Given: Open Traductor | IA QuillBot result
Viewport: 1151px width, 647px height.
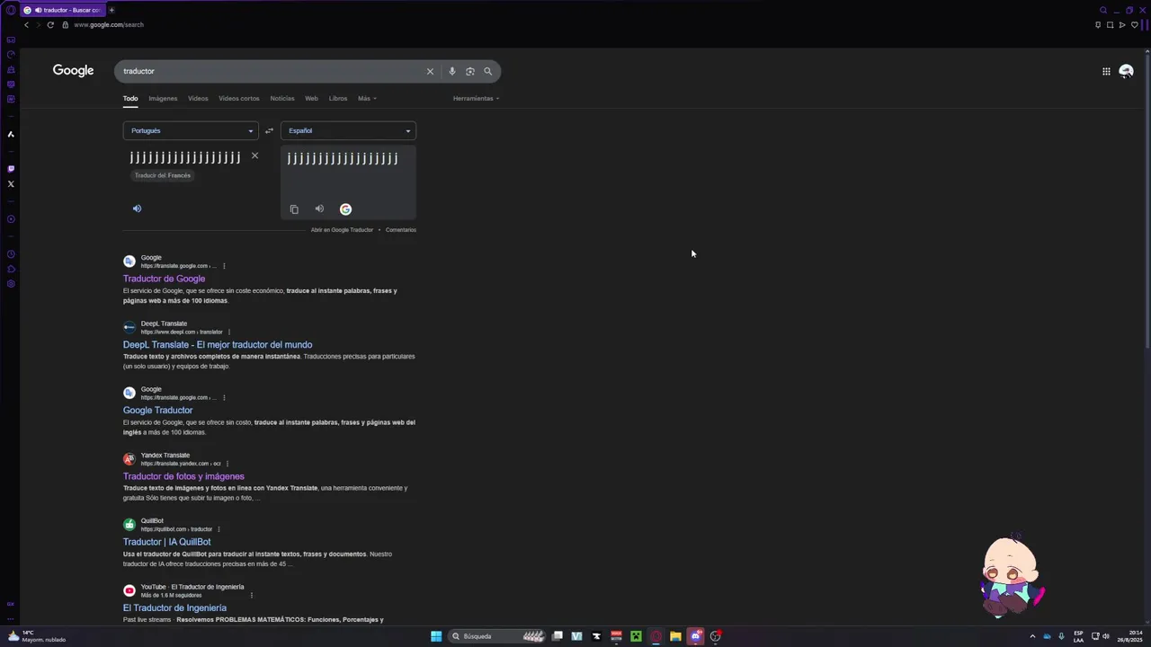Looking at the screenshot, I should [x=166, y=542].
